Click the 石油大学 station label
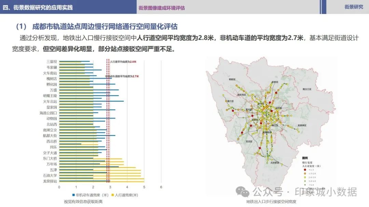Viewport: 369px width, 207px height. (50, 176)
